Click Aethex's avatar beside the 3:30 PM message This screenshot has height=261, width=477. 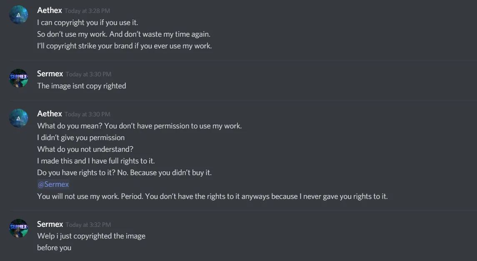click(x=19, y=118)
